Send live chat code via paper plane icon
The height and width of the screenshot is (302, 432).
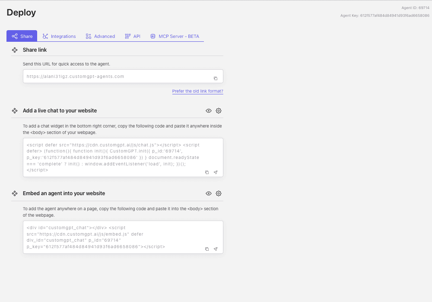216,172
